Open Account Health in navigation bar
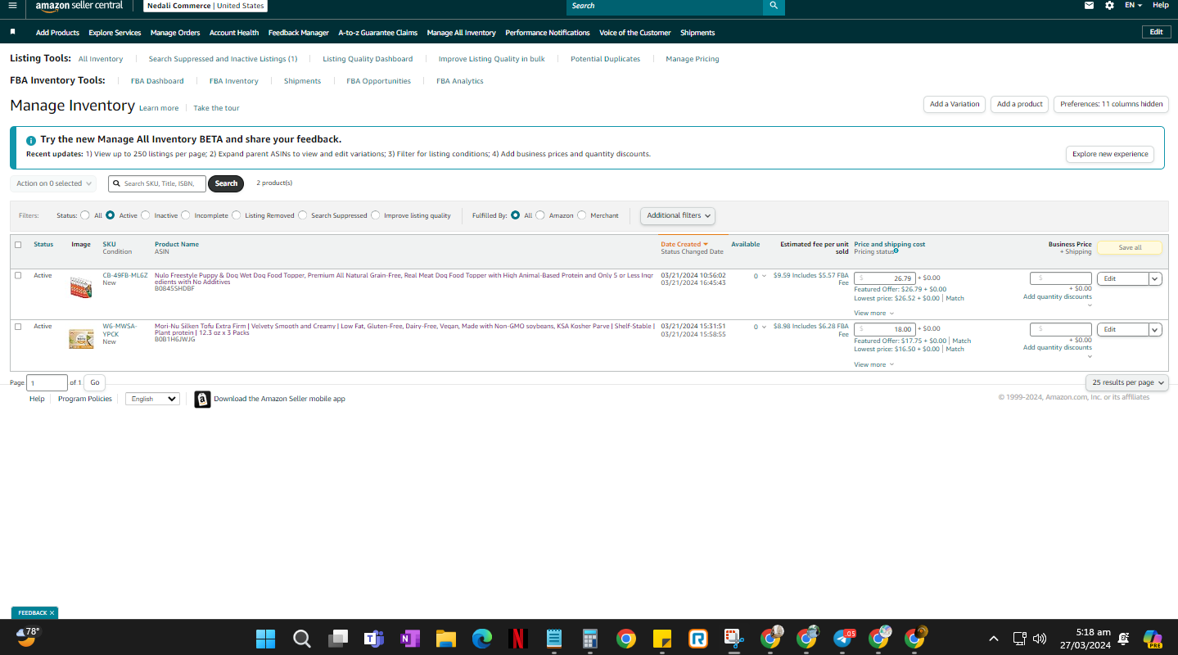The width and height of the screenshot is (1178, 655). coord(234,33)
